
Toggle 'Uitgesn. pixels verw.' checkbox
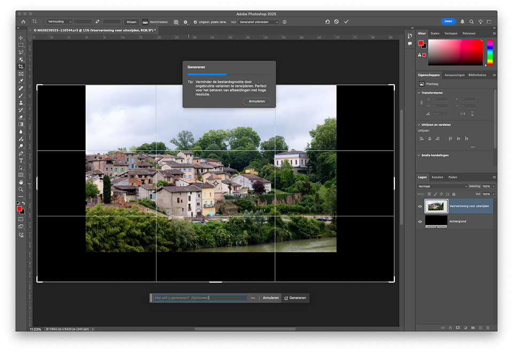coord(196,22)
